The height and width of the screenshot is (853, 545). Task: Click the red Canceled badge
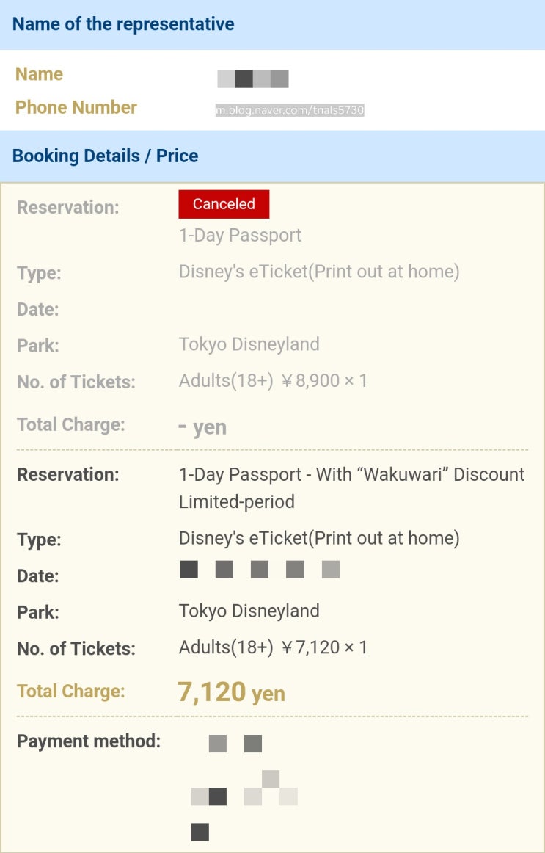tap(224, 204)
